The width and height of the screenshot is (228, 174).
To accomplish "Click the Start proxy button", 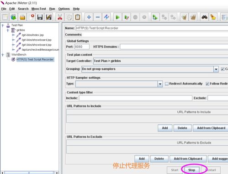I will (x=175, y=170).
